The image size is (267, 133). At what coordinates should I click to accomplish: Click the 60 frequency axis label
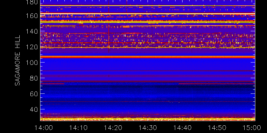click(34, 94)
